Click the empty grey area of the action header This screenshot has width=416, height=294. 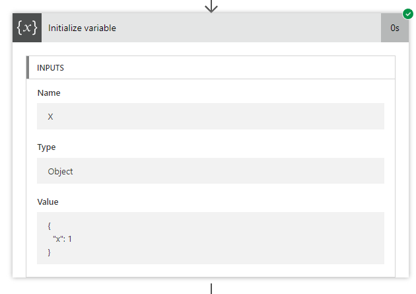(x=251, y=28)
